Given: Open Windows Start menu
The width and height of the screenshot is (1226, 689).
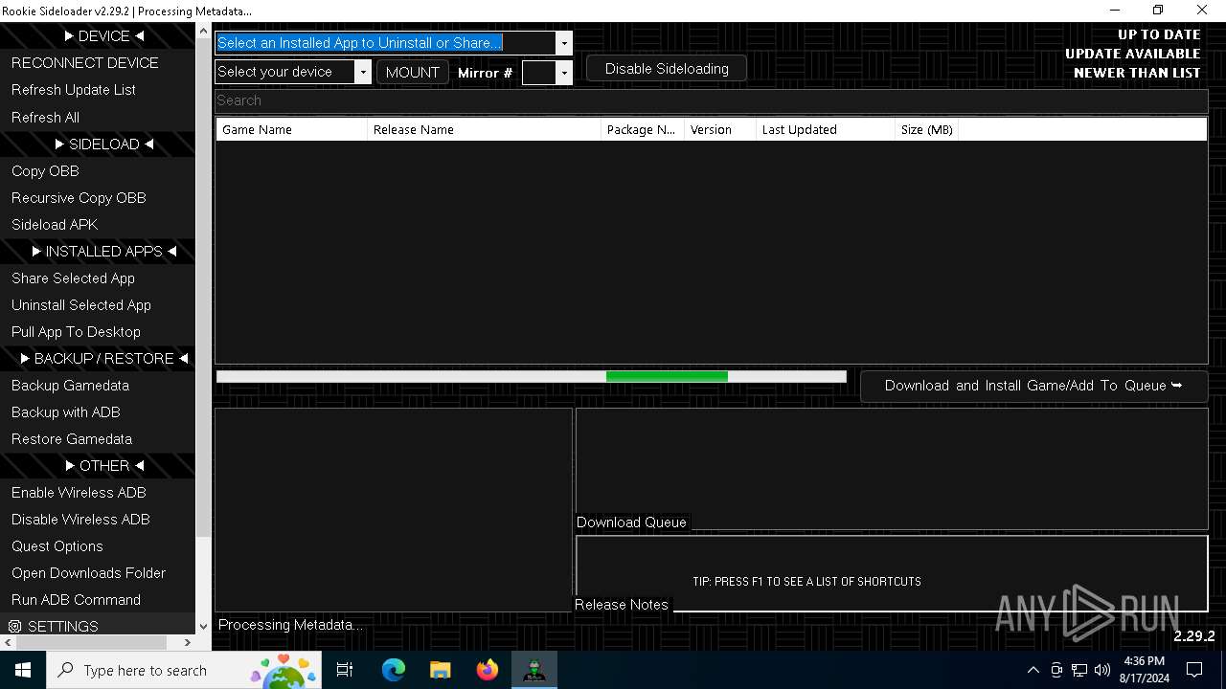Looking at the screenshot, I should pos(23,670).
